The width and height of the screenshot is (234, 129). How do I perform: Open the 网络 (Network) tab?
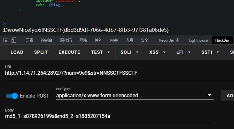pyautogui.click(x=83, y=40)
